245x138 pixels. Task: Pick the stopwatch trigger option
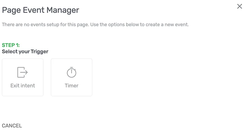[x=71, y=77]
